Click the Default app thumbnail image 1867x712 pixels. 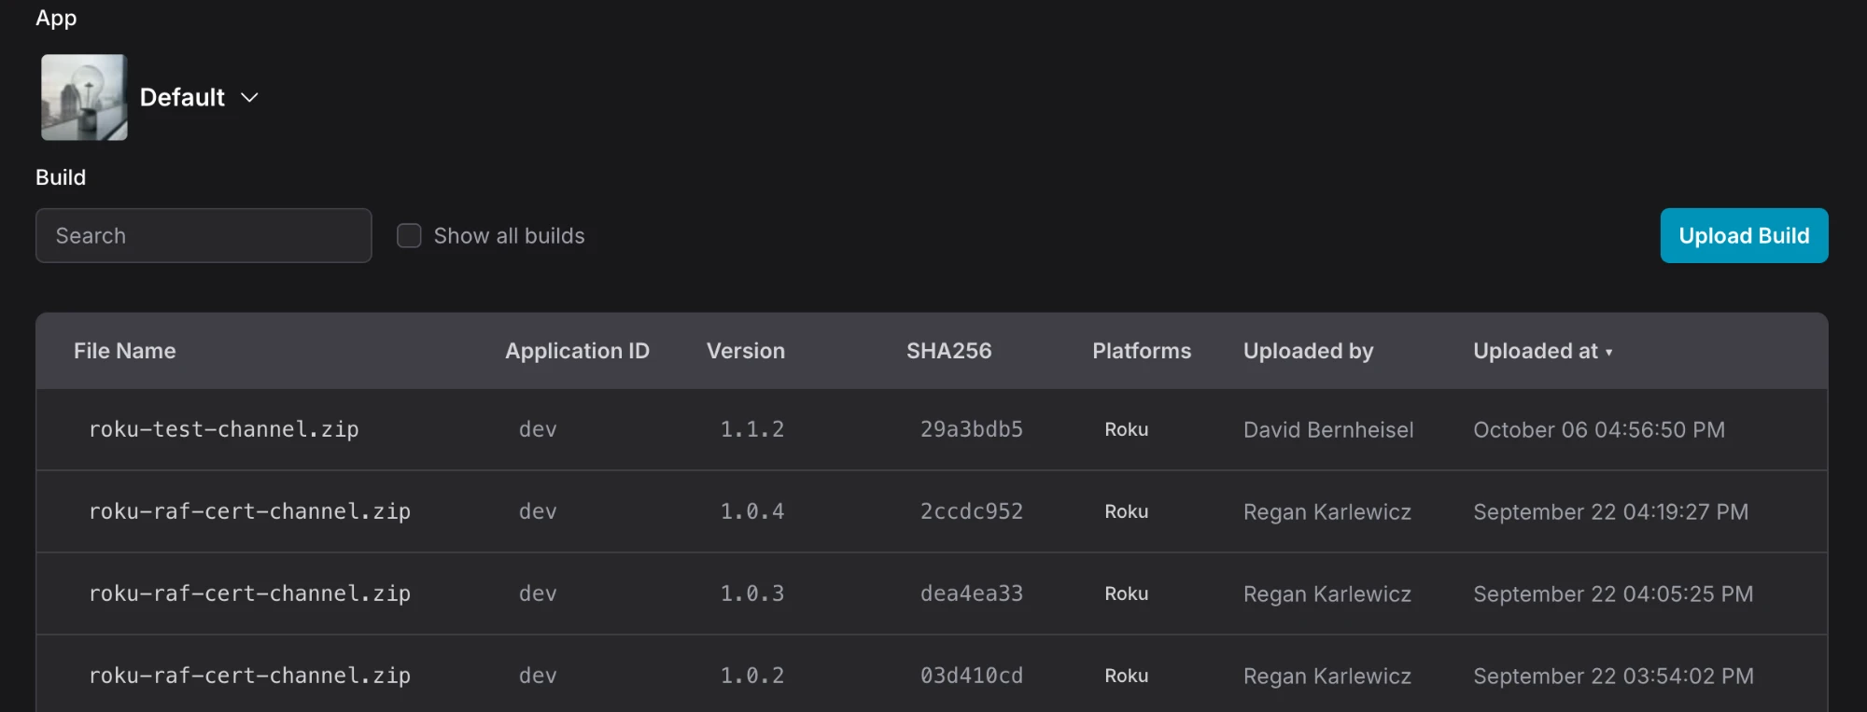click(84, 97)
